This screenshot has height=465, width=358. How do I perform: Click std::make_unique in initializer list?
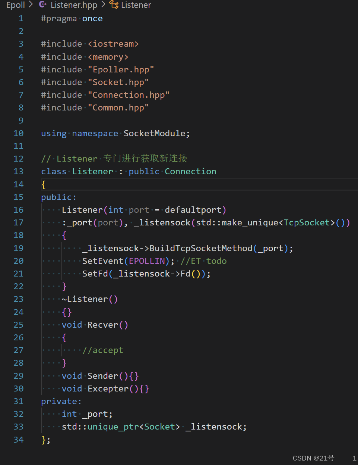[237, 222]
